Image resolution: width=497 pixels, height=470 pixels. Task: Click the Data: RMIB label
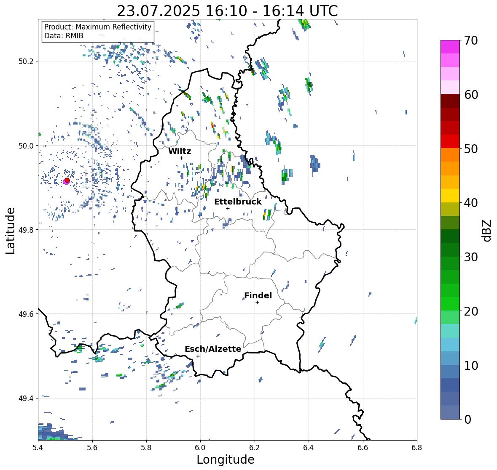coord(64,36)
